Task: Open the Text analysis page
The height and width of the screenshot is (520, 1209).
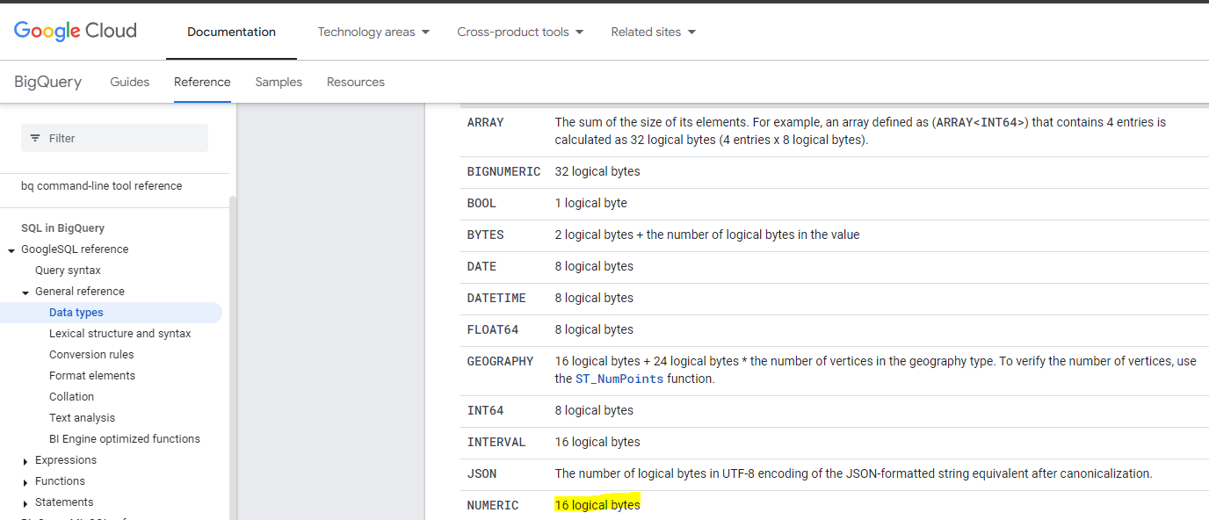Action: point(82,418)
